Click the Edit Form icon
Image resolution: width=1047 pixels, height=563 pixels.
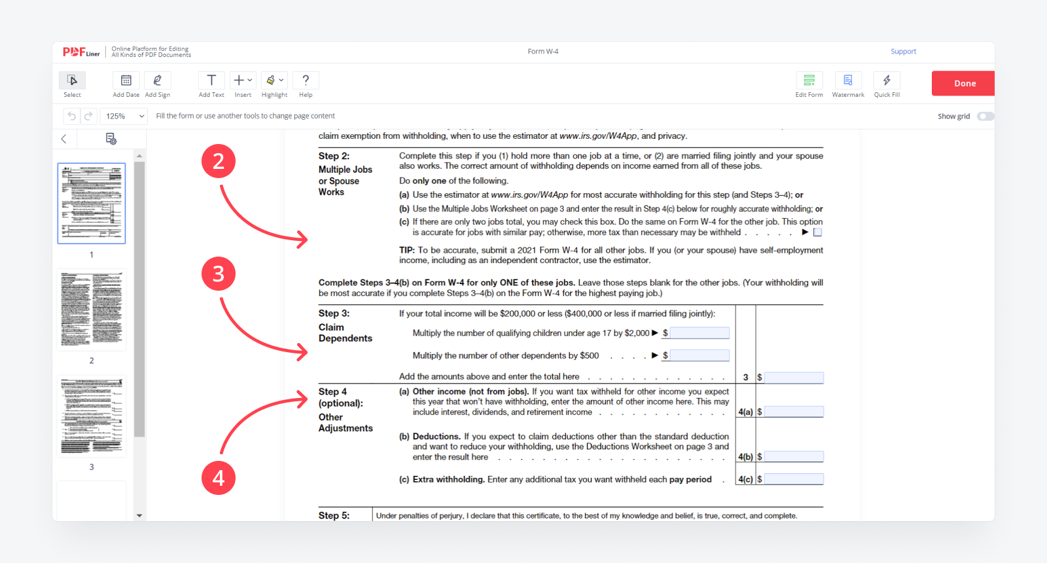[x=809, y=81]
